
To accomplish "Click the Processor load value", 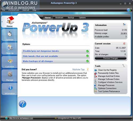I will coord(124,30).
